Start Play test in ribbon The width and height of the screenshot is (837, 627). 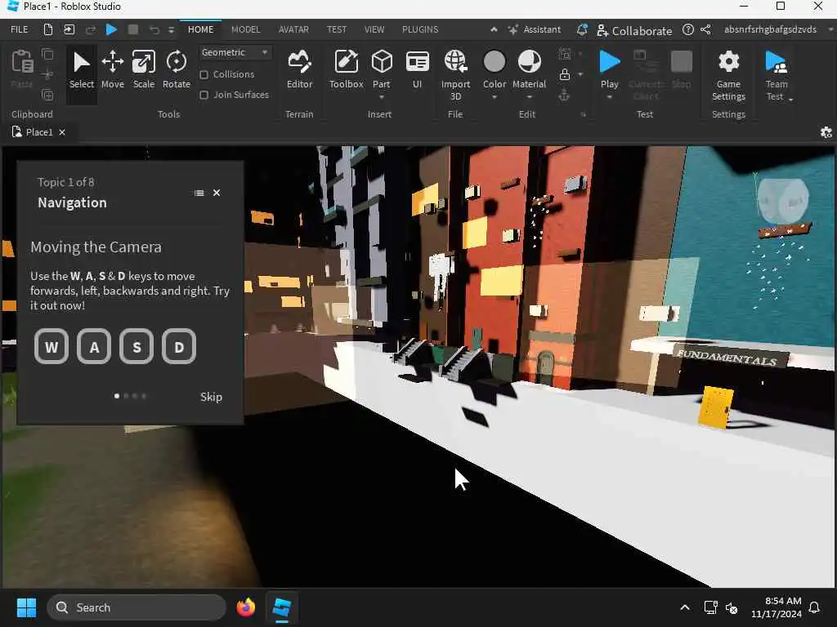click(609, 69)
